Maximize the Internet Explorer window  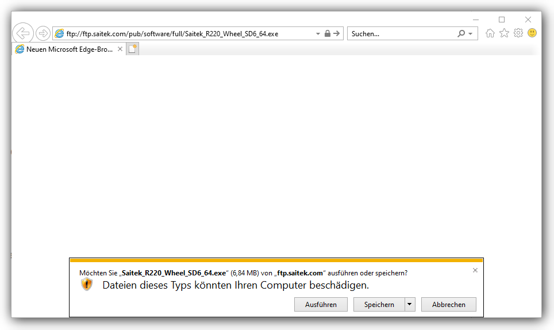502,20
